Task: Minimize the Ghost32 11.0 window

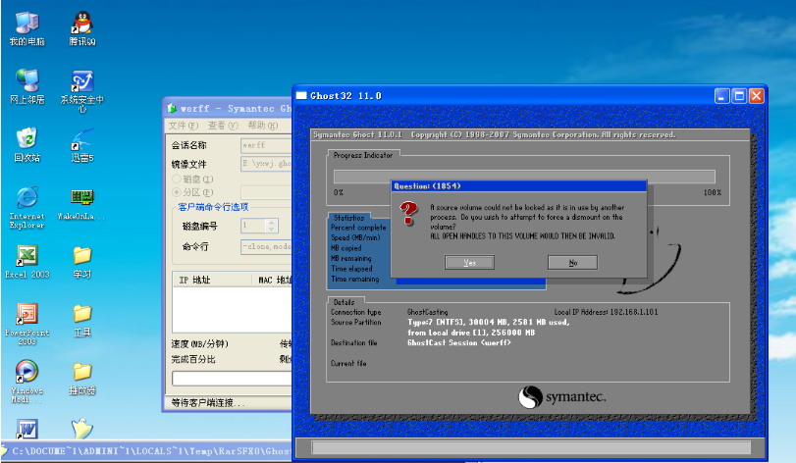Action: coord(721,96)
